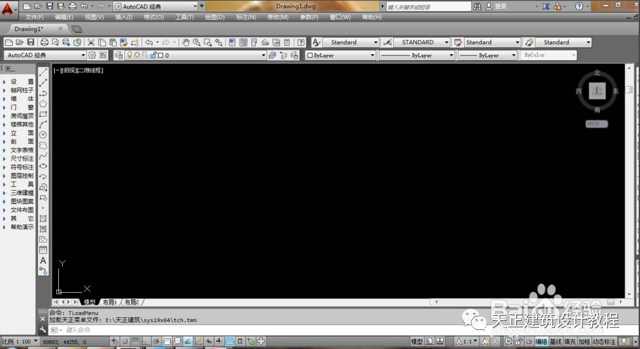
Task: Click the Match Properties brush icon
Action: pos(124,42)
